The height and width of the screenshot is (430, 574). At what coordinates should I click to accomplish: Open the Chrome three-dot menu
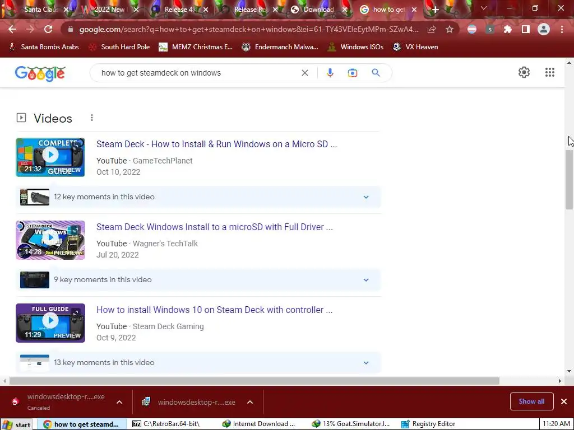click(562, 29)
